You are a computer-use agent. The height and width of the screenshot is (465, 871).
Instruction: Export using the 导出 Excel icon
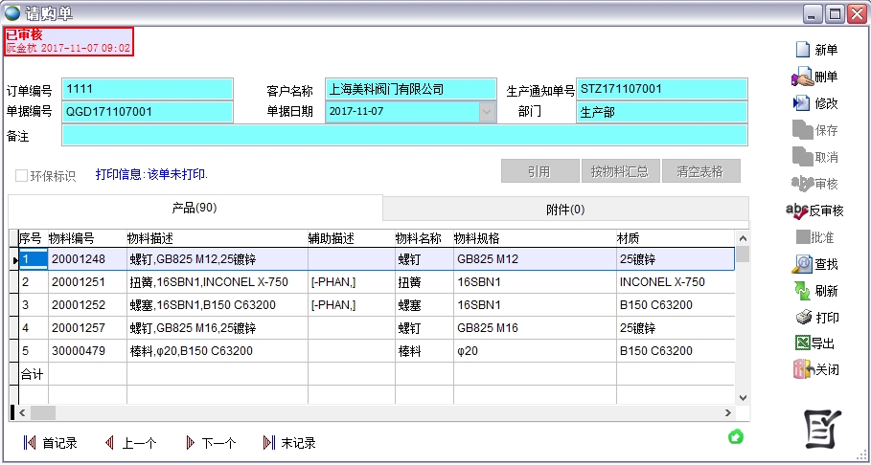point(802,343)
